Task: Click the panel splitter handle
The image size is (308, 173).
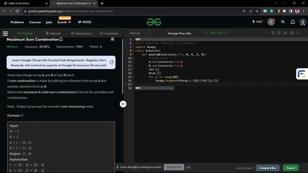Action: [x=123, y=104]
